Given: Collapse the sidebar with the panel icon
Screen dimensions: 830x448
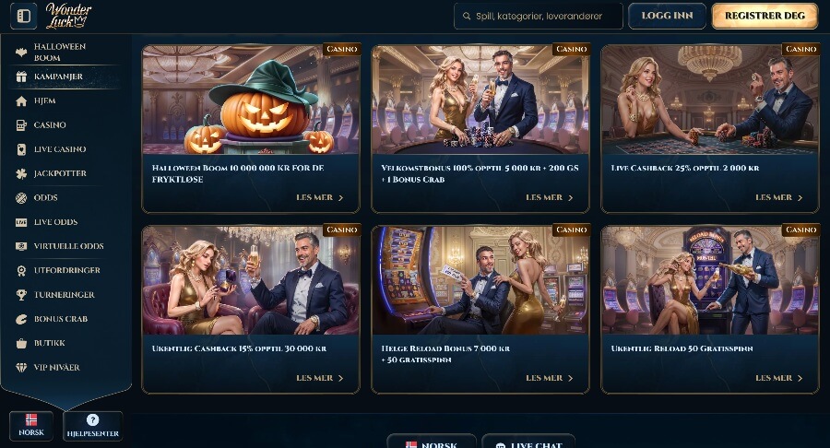Looking at the screenshot, I should tap(24, 16).
